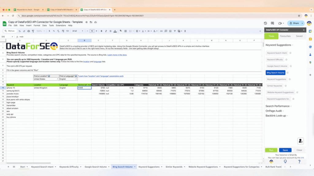The height and width of the screenshot is (176, 314).
Task: Click the Insert chart icon
Action: click(170, 31)
